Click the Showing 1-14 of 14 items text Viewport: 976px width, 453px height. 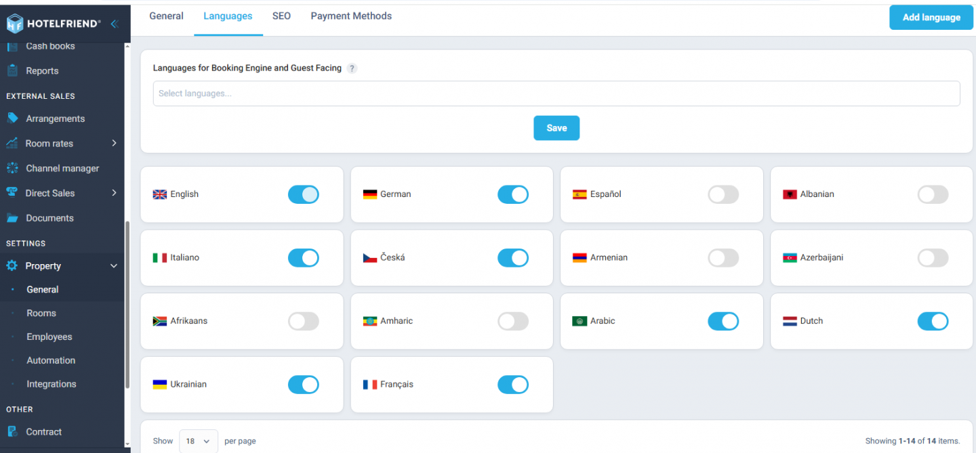pos(912,441)
